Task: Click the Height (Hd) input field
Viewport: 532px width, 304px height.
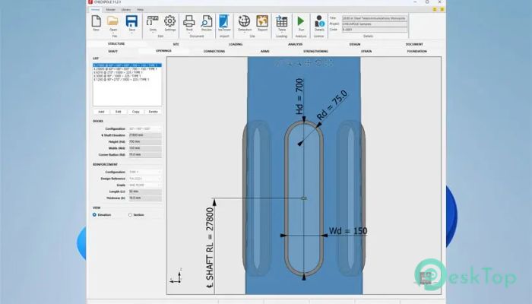Action: (145, 142)
